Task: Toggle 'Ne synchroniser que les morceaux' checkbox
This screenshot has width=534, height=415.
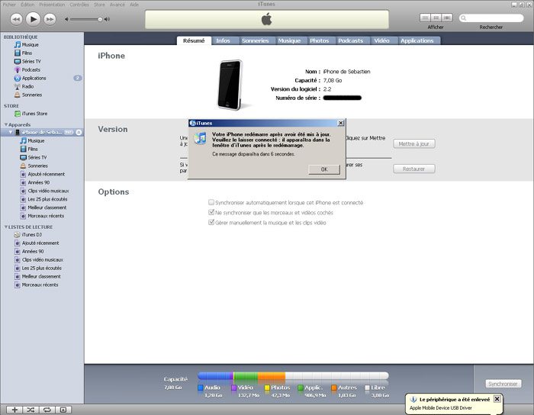Action: coord(211,213)
